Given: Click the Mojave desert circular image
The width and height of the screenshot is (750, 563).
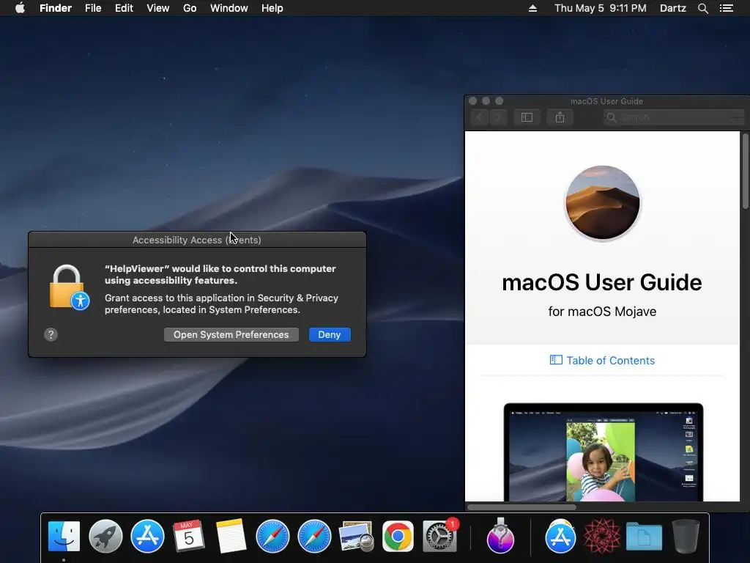Looking at the screenshot, I should click(x=602, y=202).
